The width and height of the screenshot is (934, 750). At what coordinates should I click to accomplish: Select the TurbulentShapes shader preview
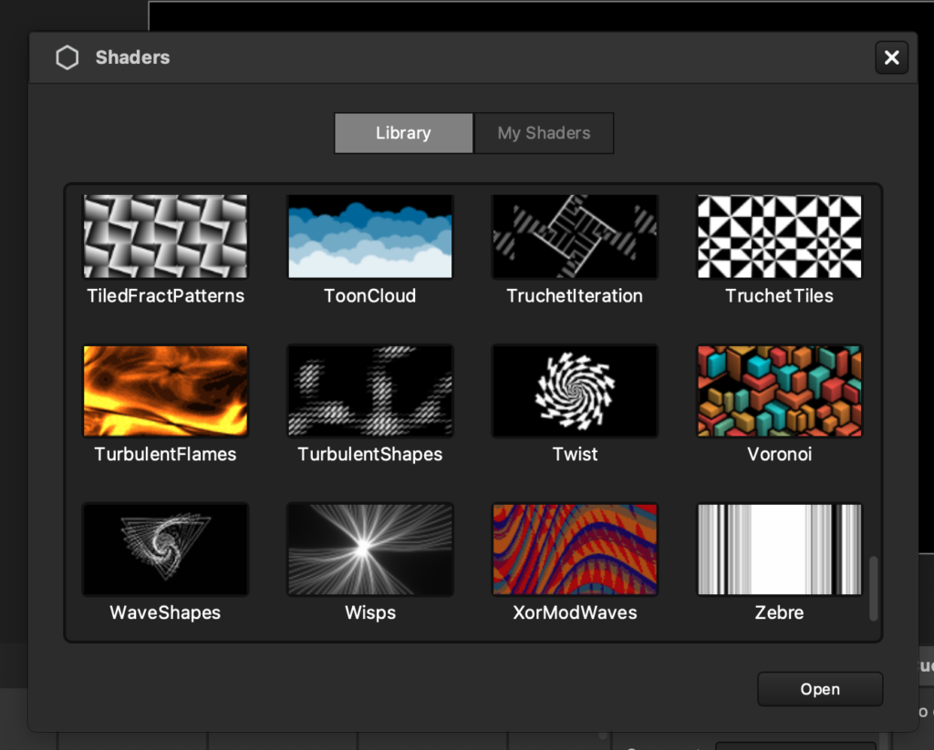click(370, 391)
